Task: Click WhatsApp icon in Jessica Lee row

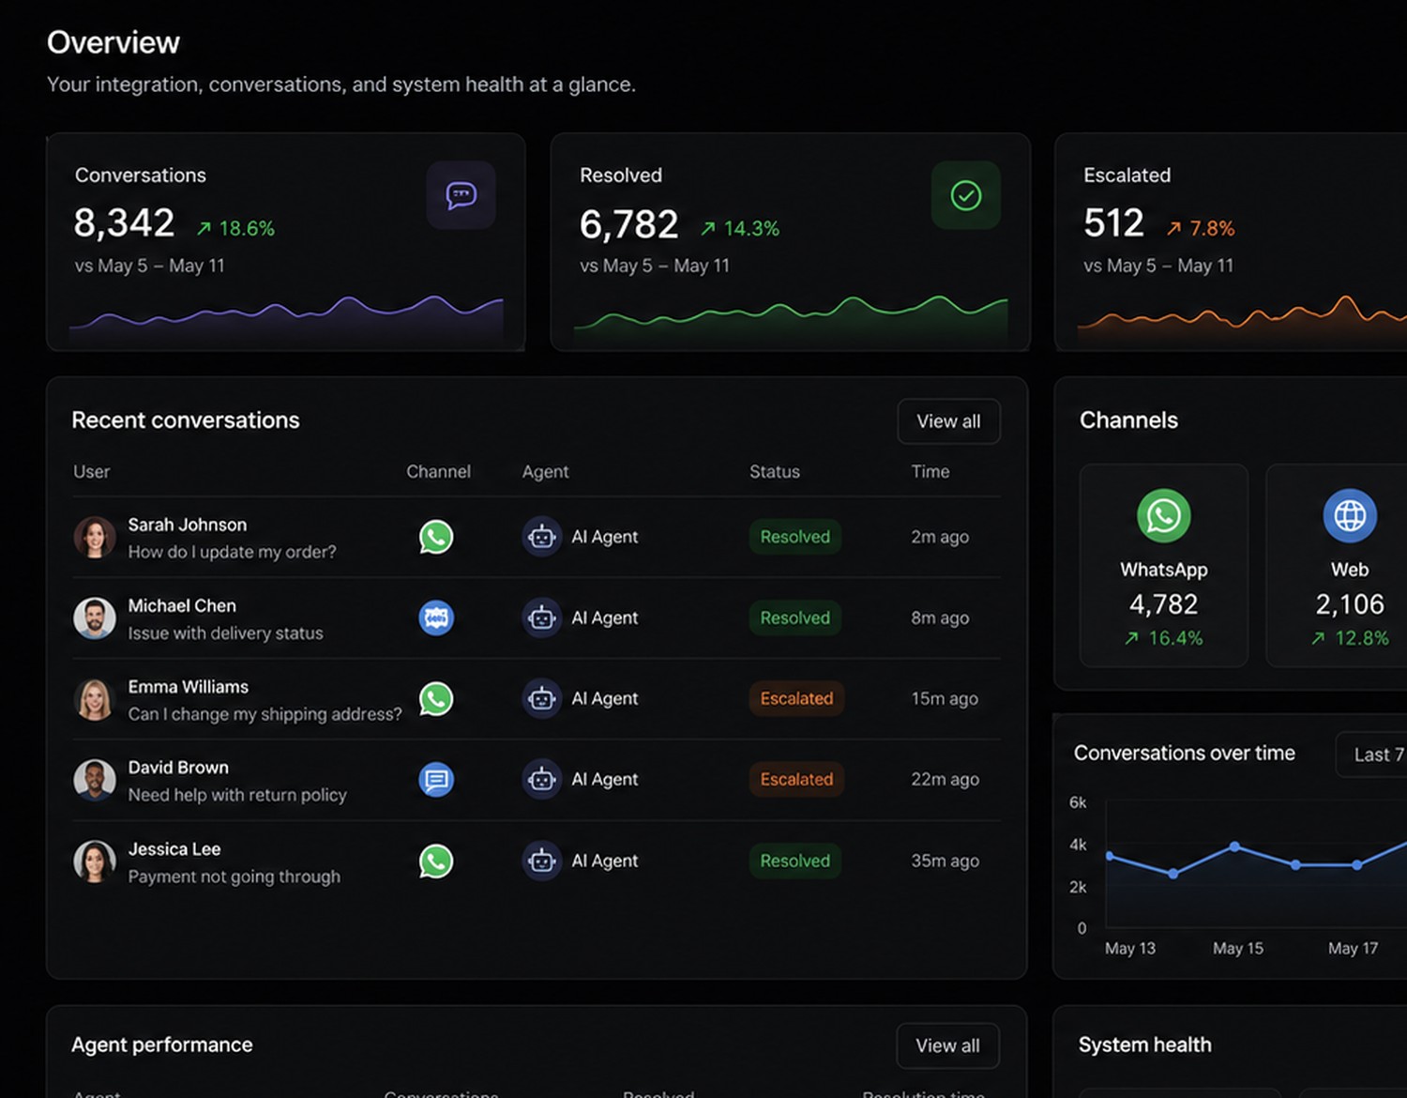Action: [x=436, y=862]
